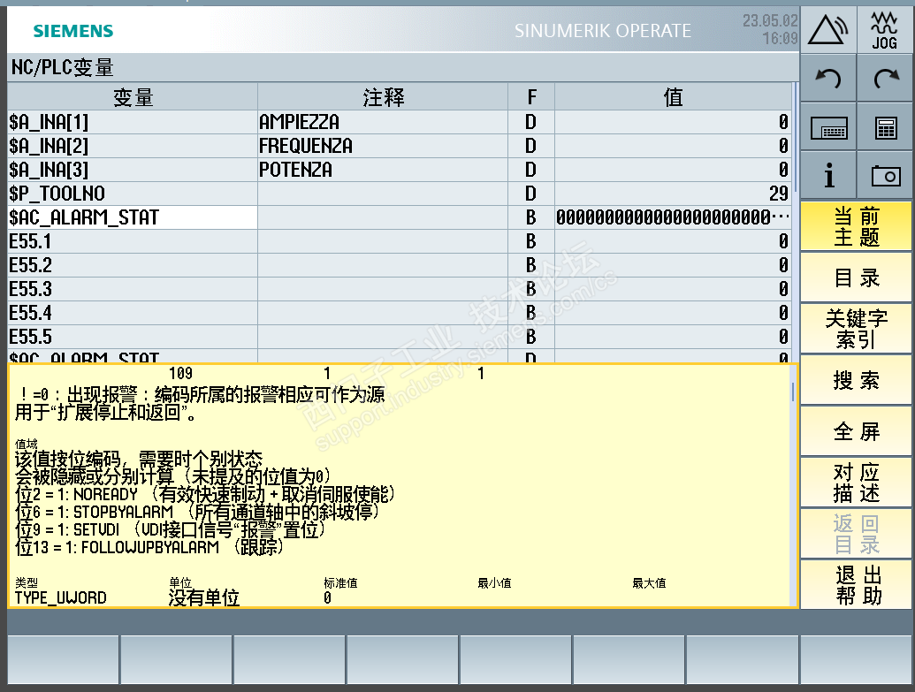Screen dimensions: 915x692
Task: Click the POTENZA comment cell
Action: click(x=383, y=170)
